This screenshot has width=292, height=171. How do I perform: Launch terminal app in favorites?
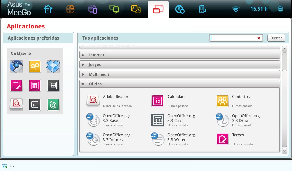35,105
